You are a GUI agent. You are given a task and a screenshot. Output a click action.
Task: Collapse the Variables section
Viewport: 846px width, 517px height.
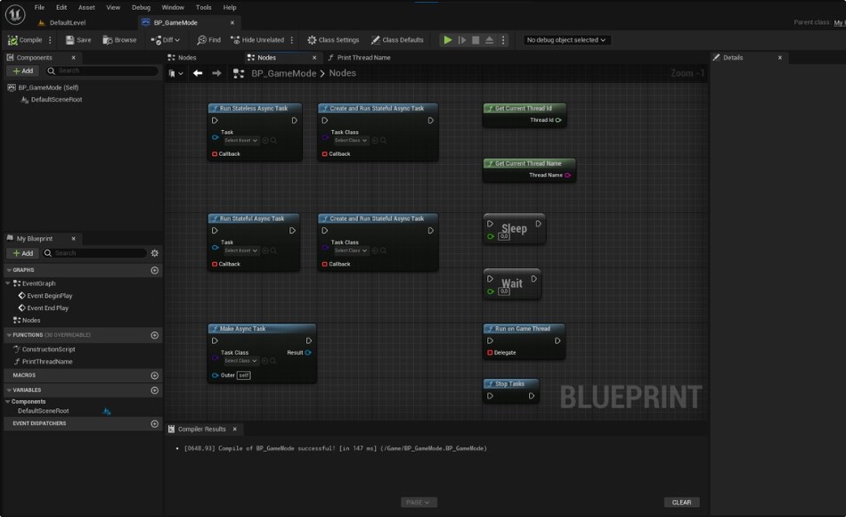point(9,390)
